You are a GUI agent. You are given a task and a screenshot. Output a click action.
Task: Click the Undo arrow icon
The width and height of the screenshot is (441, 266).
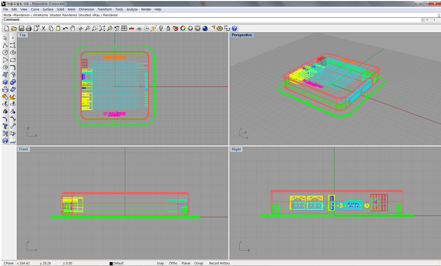[66, 28]
